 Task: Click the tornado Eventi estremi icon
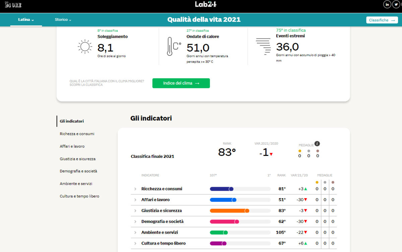263,46
